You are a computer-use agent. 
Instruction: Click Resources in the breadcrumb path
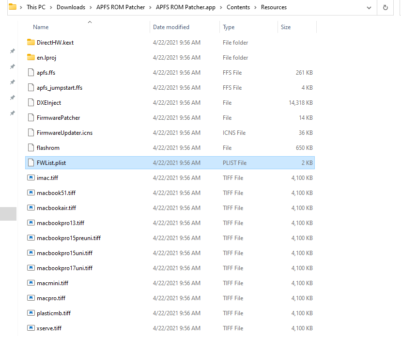(x=274, y=7)
